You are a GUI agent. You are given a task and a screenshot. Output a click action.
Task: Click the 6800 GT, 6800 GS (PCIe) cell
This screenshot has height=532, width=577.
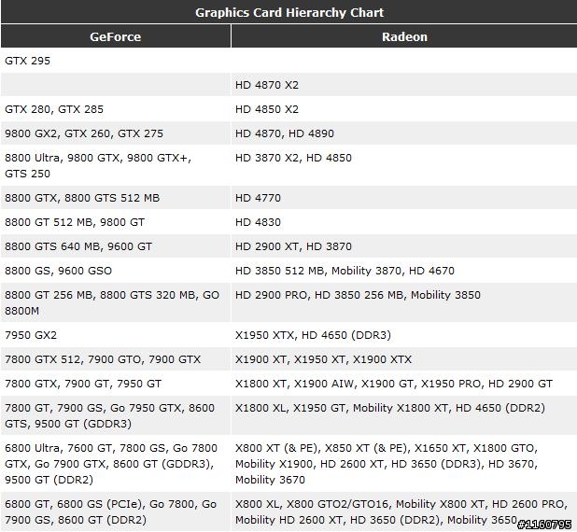coord(116,511)
